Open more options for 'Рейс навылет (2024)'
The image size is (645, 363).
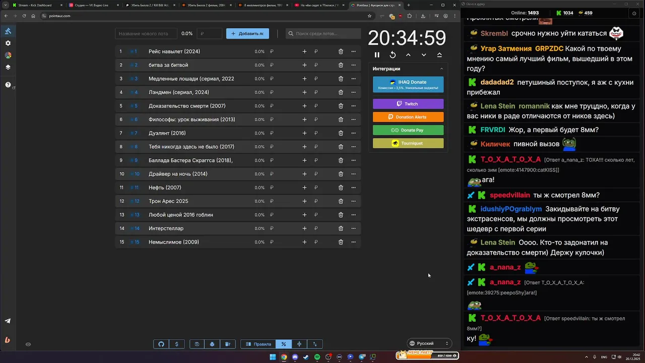[x=353, y=51]
